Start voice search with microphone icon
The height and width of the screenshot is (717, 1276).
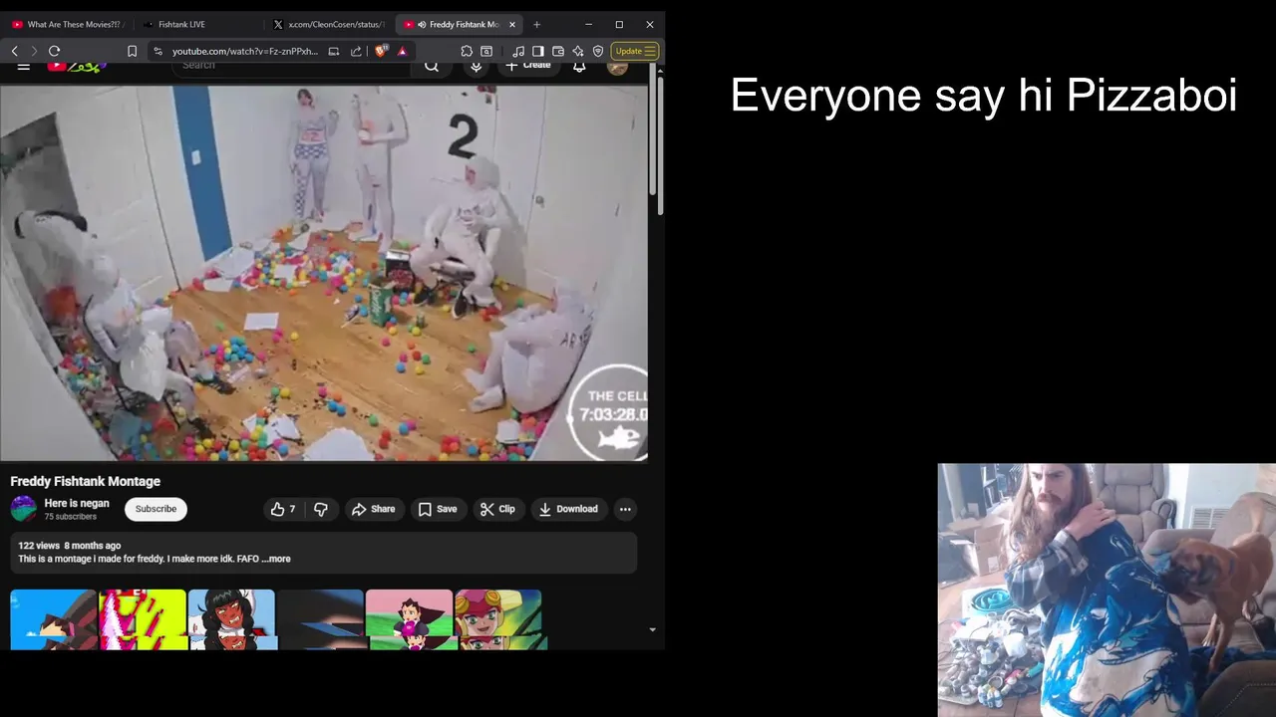477,66
